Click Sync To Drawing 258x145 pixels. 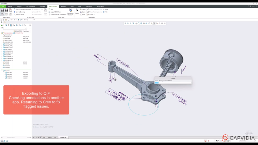click(x=19, y=12)
